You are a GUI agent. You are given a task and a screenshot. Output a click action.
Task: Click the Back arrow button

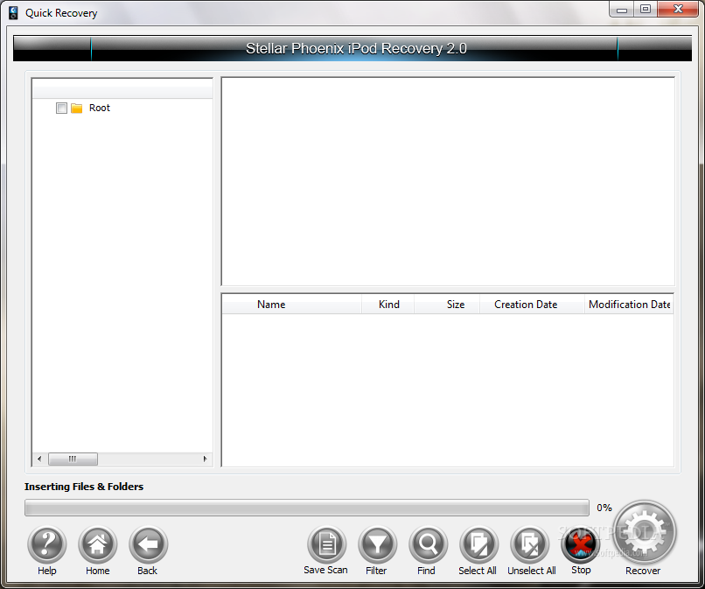pyautogui.click(x=149, y=545)
